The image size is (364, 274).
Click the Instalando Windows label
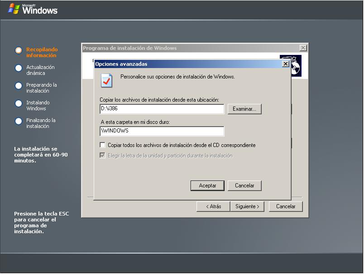point(38,105)
